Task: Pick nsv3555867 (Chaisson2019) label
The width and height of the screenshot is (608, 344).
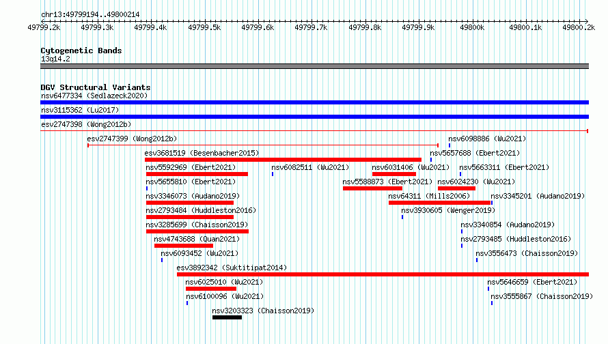Action: click(542, 296)
